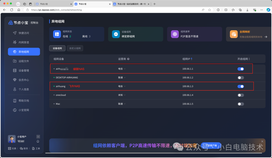Open 帮助文档 link
Image resolution: width=272 pixels, height=158 pixels.
click(x=24, y=101)
